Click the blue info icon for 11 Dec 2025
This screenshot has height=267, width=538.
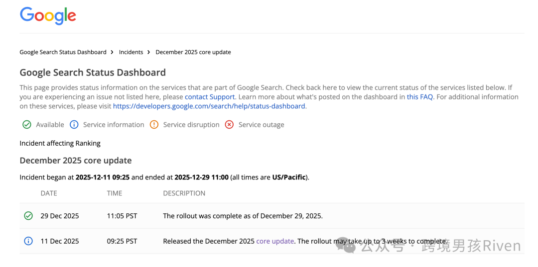click(28, 241)
